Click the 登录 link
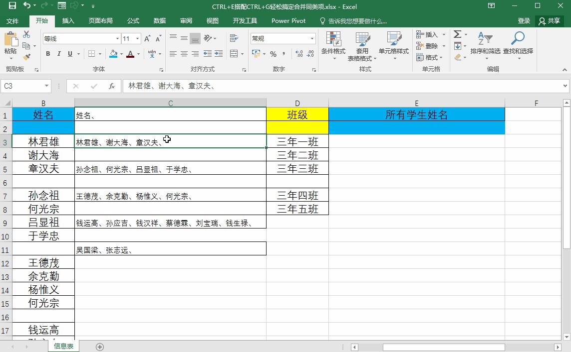This screenshot has width=571, height=352. tap(523, 21)
